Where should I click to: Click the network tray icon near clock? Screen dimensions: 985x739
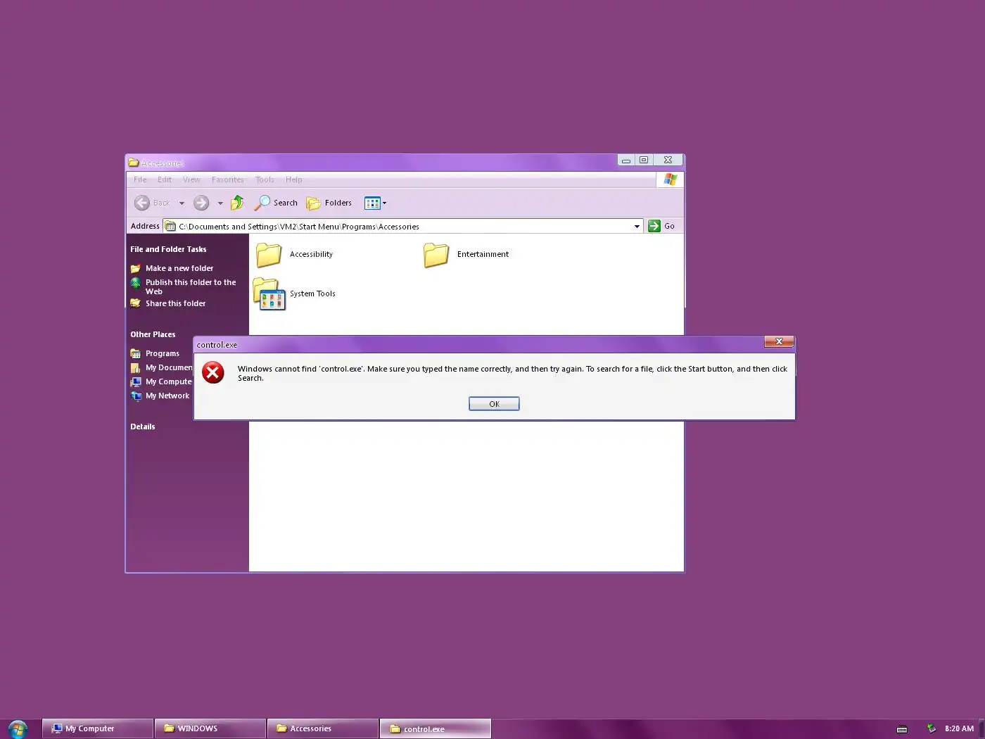point(932,728)
